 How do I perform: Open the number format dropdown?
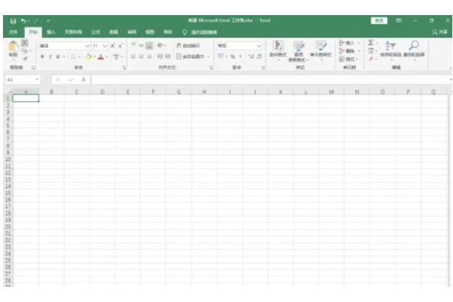pyautogui.click(x=259, y=45)
